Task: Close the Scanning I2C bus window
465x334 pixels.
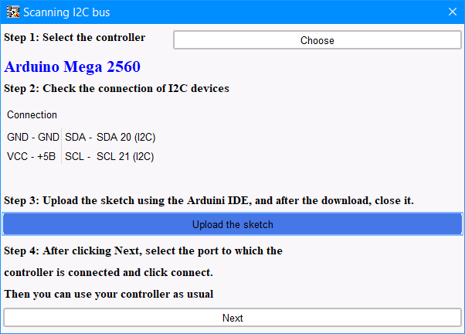Action: pyautogui.click(x=452, y=12)
